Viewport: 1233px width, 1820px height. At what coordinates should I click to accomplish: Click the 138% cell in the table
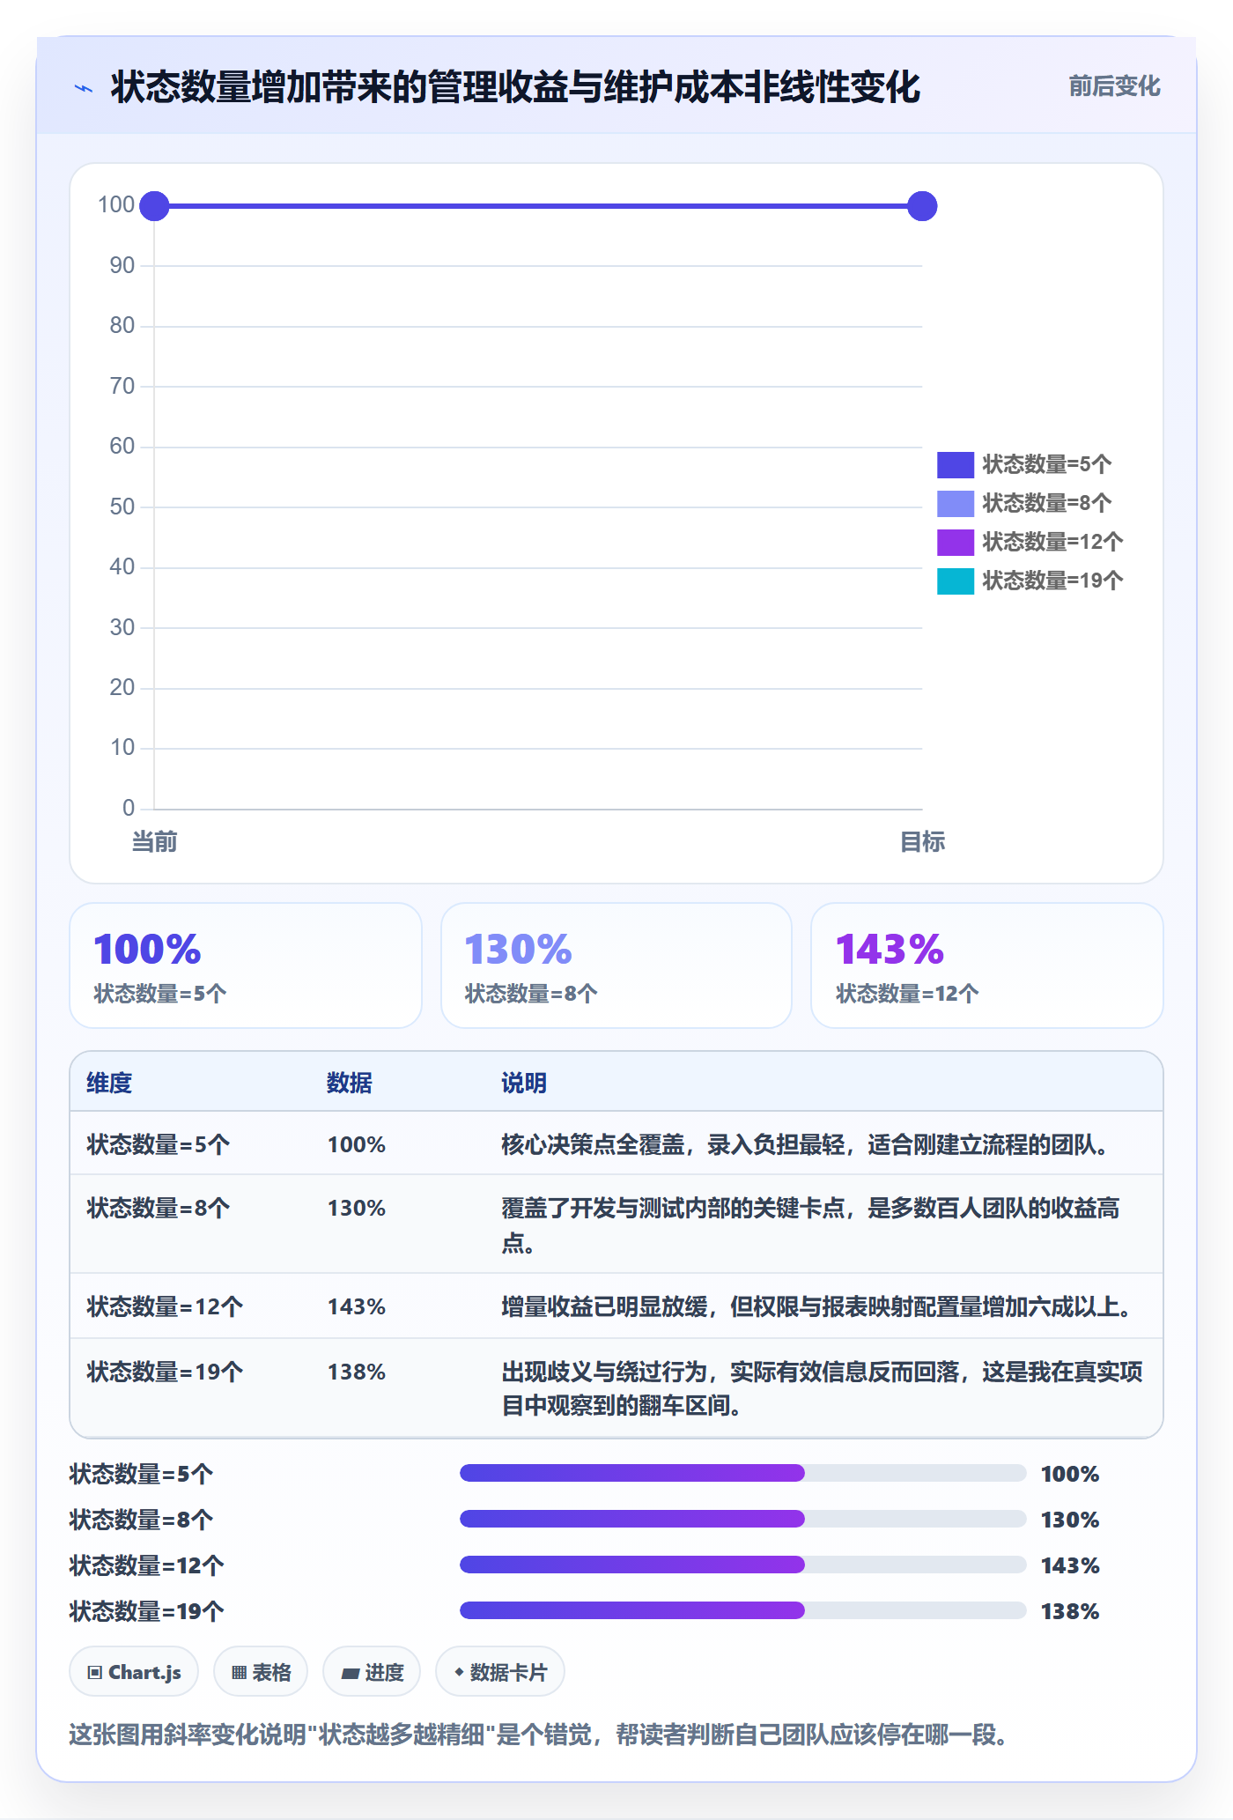(x=357, y=1372)
